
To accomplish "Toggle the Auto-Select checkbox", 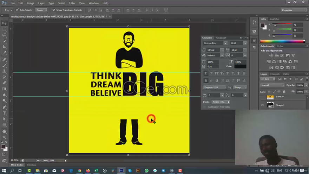I will point(17,10).
